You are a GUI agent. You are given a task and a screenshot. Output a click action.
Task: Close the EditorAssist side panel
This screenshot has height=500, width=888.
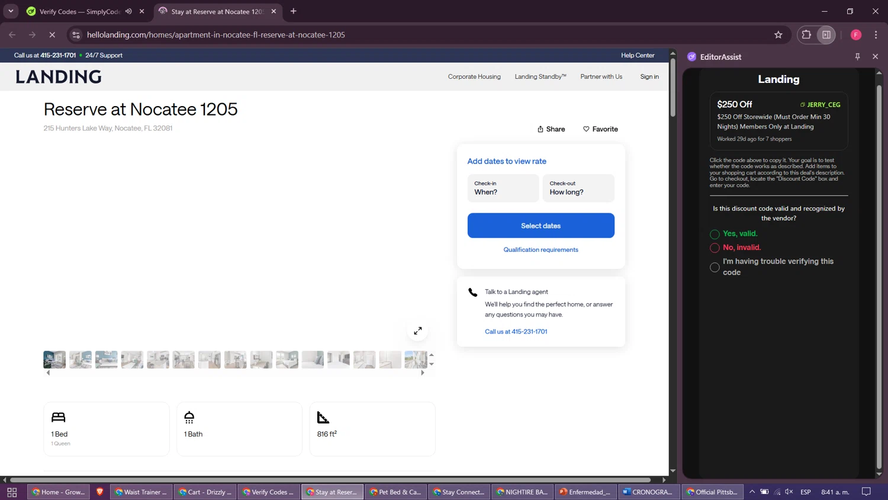coord(876,56)
